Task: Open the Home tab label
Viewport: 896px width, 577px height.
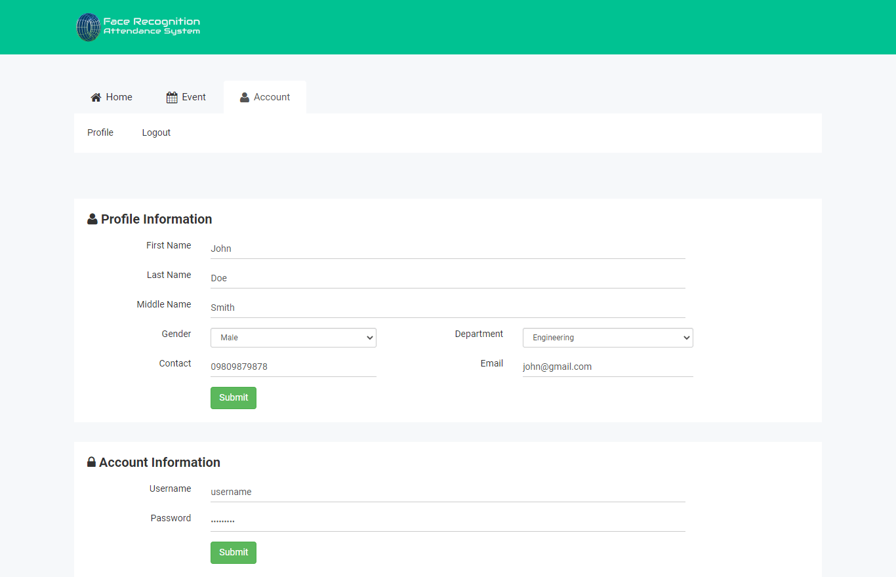Action: (119, 97)
